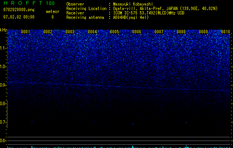
Task: Click time marker 0010
Action: [x=226, y=32]
